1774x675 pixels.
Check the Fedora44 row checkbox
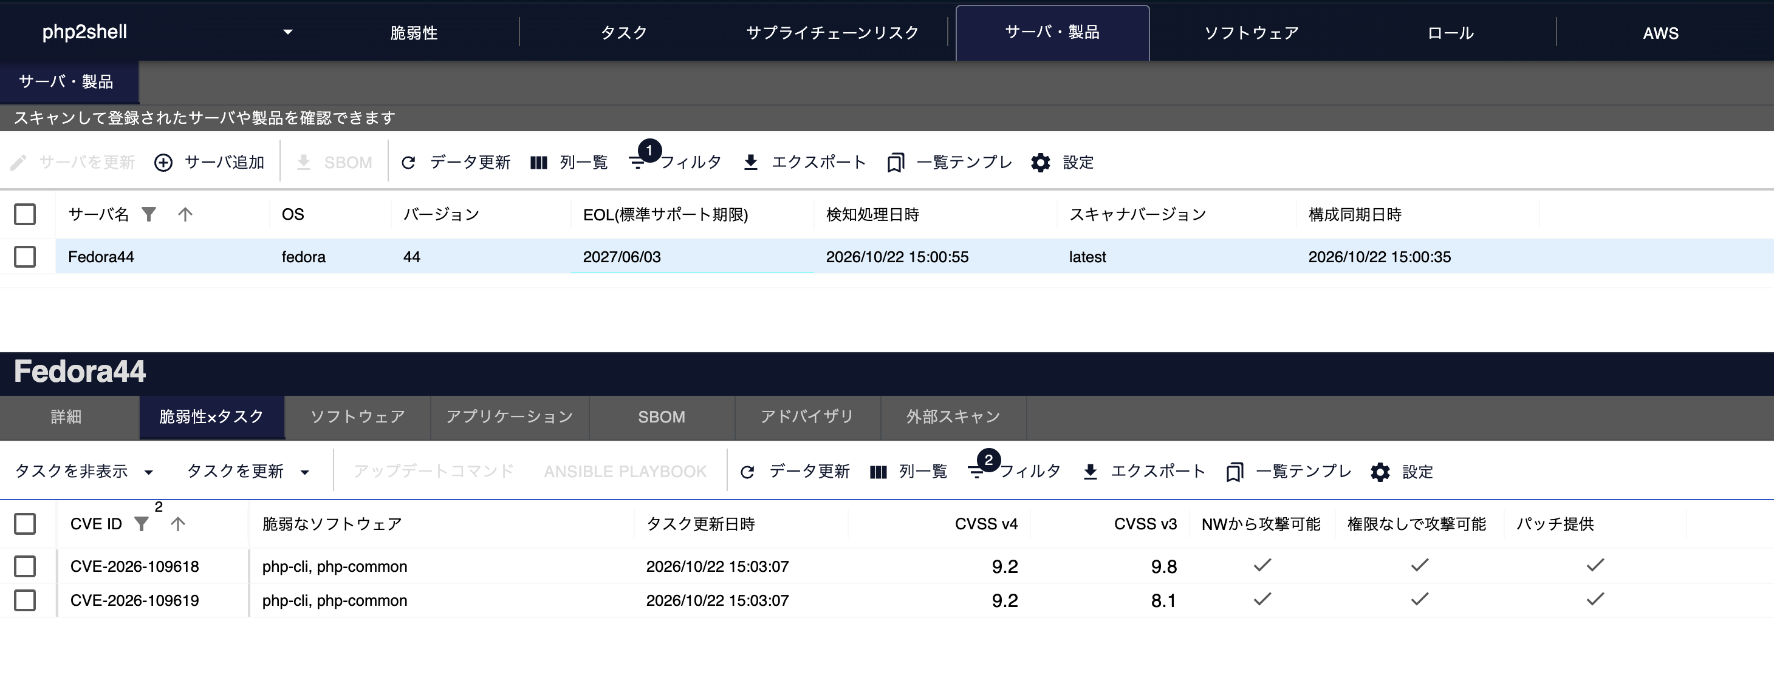25,257
